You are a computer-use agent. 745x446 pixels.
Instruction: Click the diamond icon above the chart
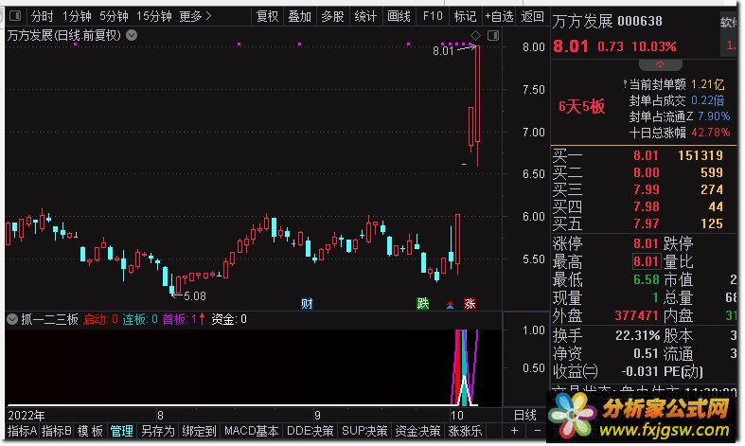click(x=475, y=35)
